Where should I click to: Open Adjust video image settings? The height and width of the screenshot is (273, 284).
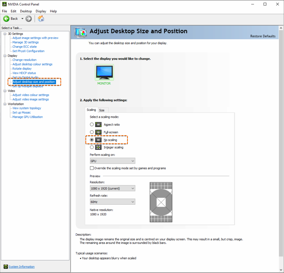point(31,99)
